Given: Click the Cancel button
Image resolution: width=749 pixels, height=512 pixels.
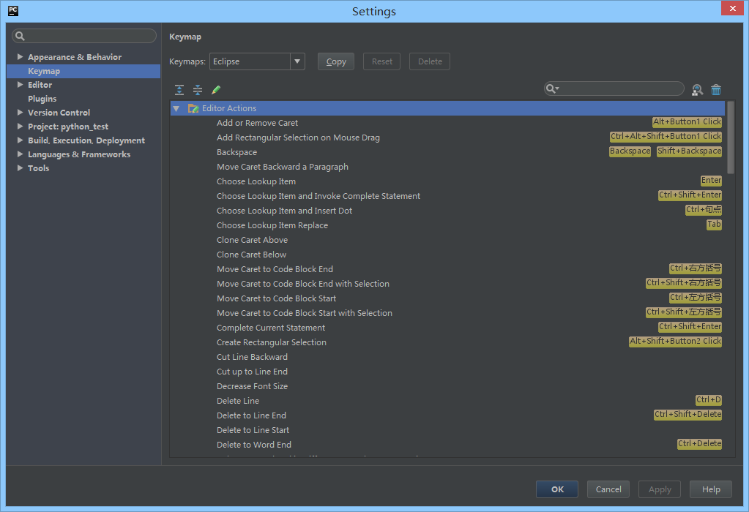Looking at the screenshot, I should point(608,489).
